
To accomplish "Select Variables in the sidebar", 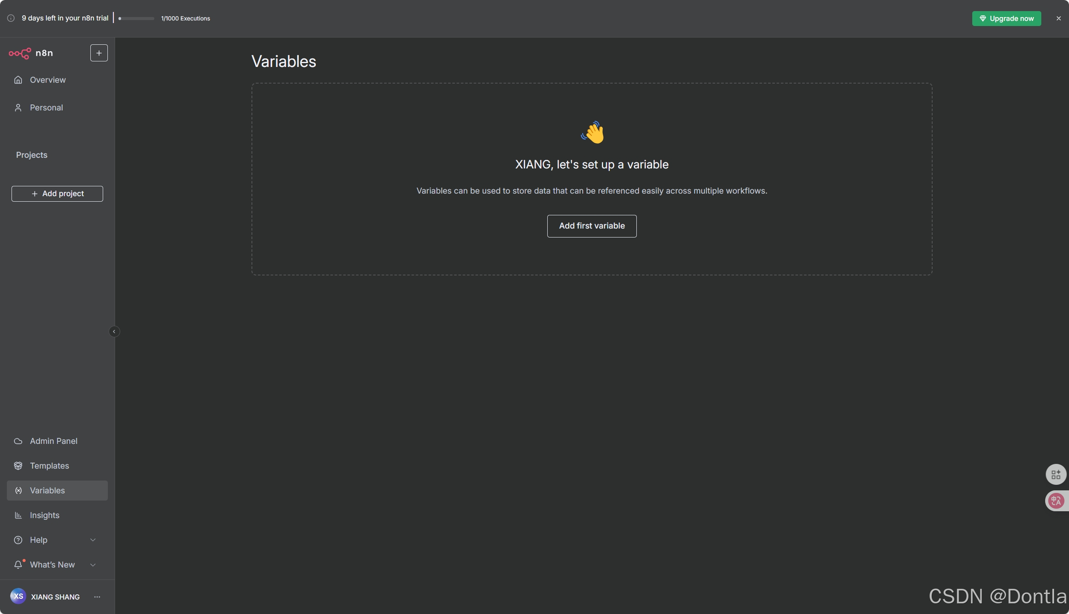I will 57,490.
